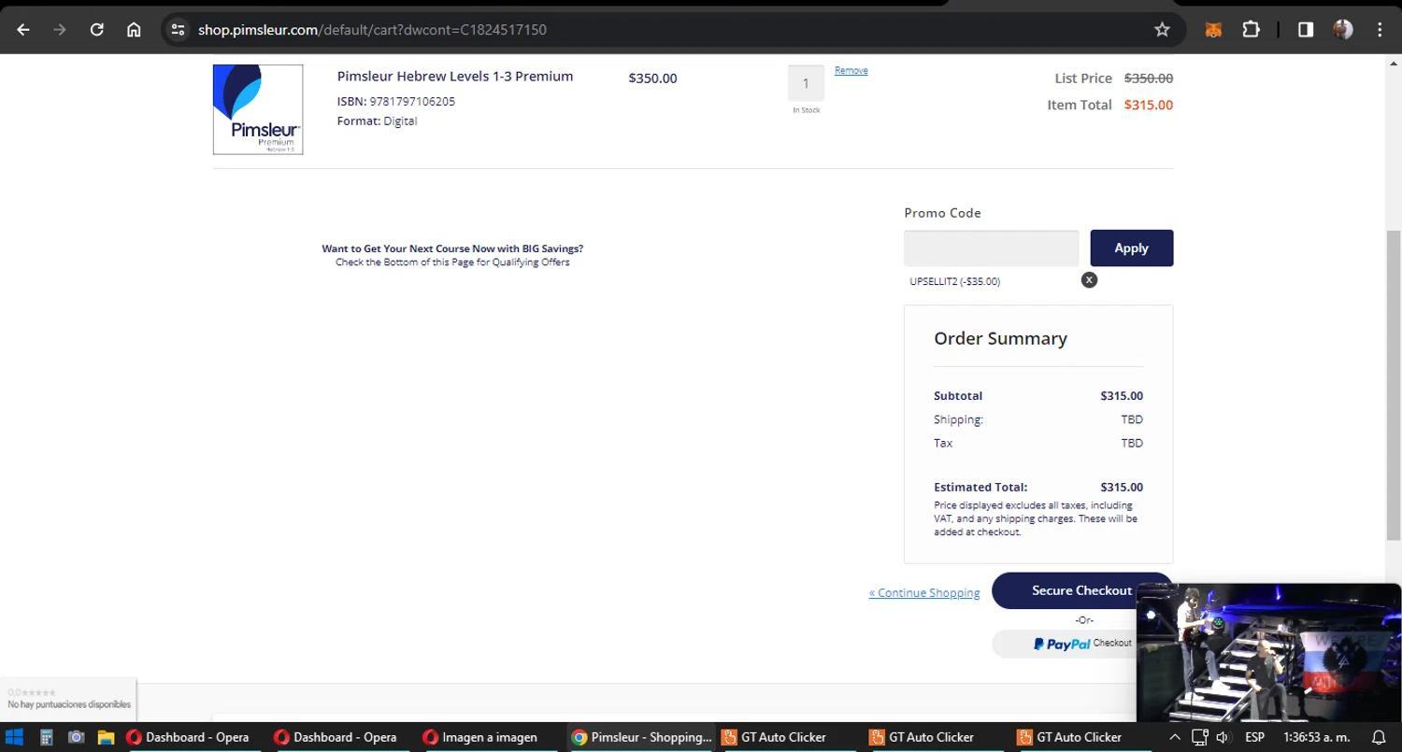Remove promo code UPSELLIT2 with X icon
Screen dimensions: 1402x752
pos(1089,279)
